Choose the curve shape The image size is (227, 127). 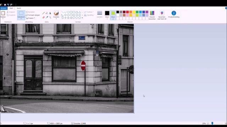[x=65, y=12]
